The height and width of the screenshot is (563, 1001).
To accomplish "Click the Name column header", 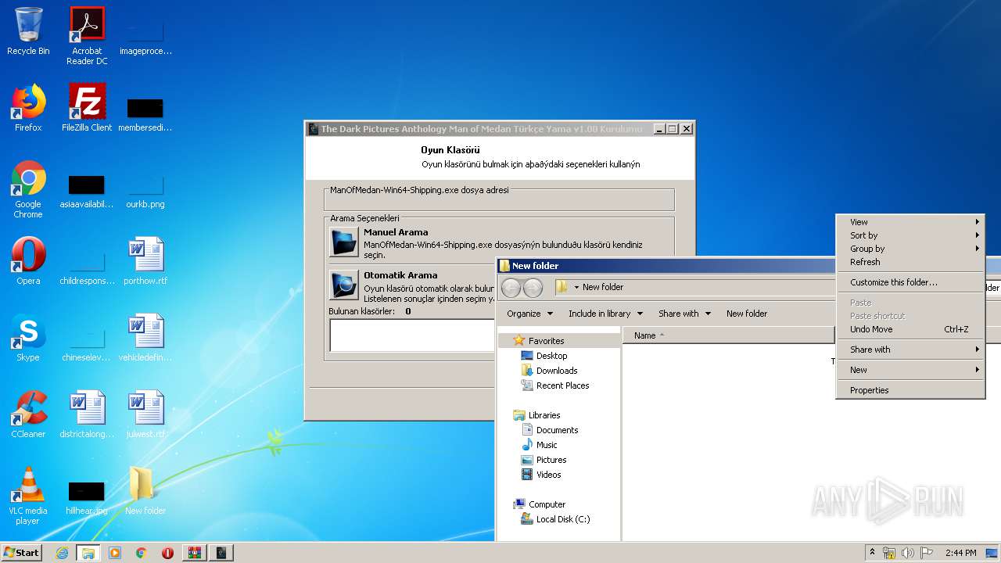I will (x=728, y=335).
